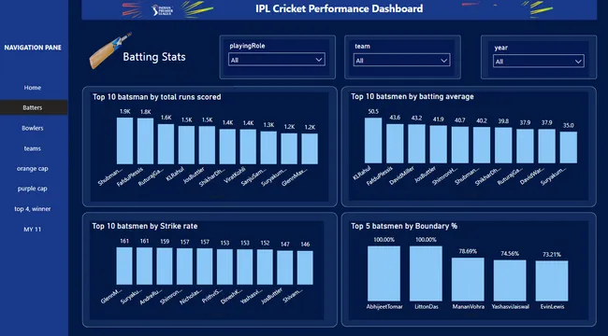This screenshot has width=608, height=336.
Task: Open the team filter dropdown
Action: [401, 60]
